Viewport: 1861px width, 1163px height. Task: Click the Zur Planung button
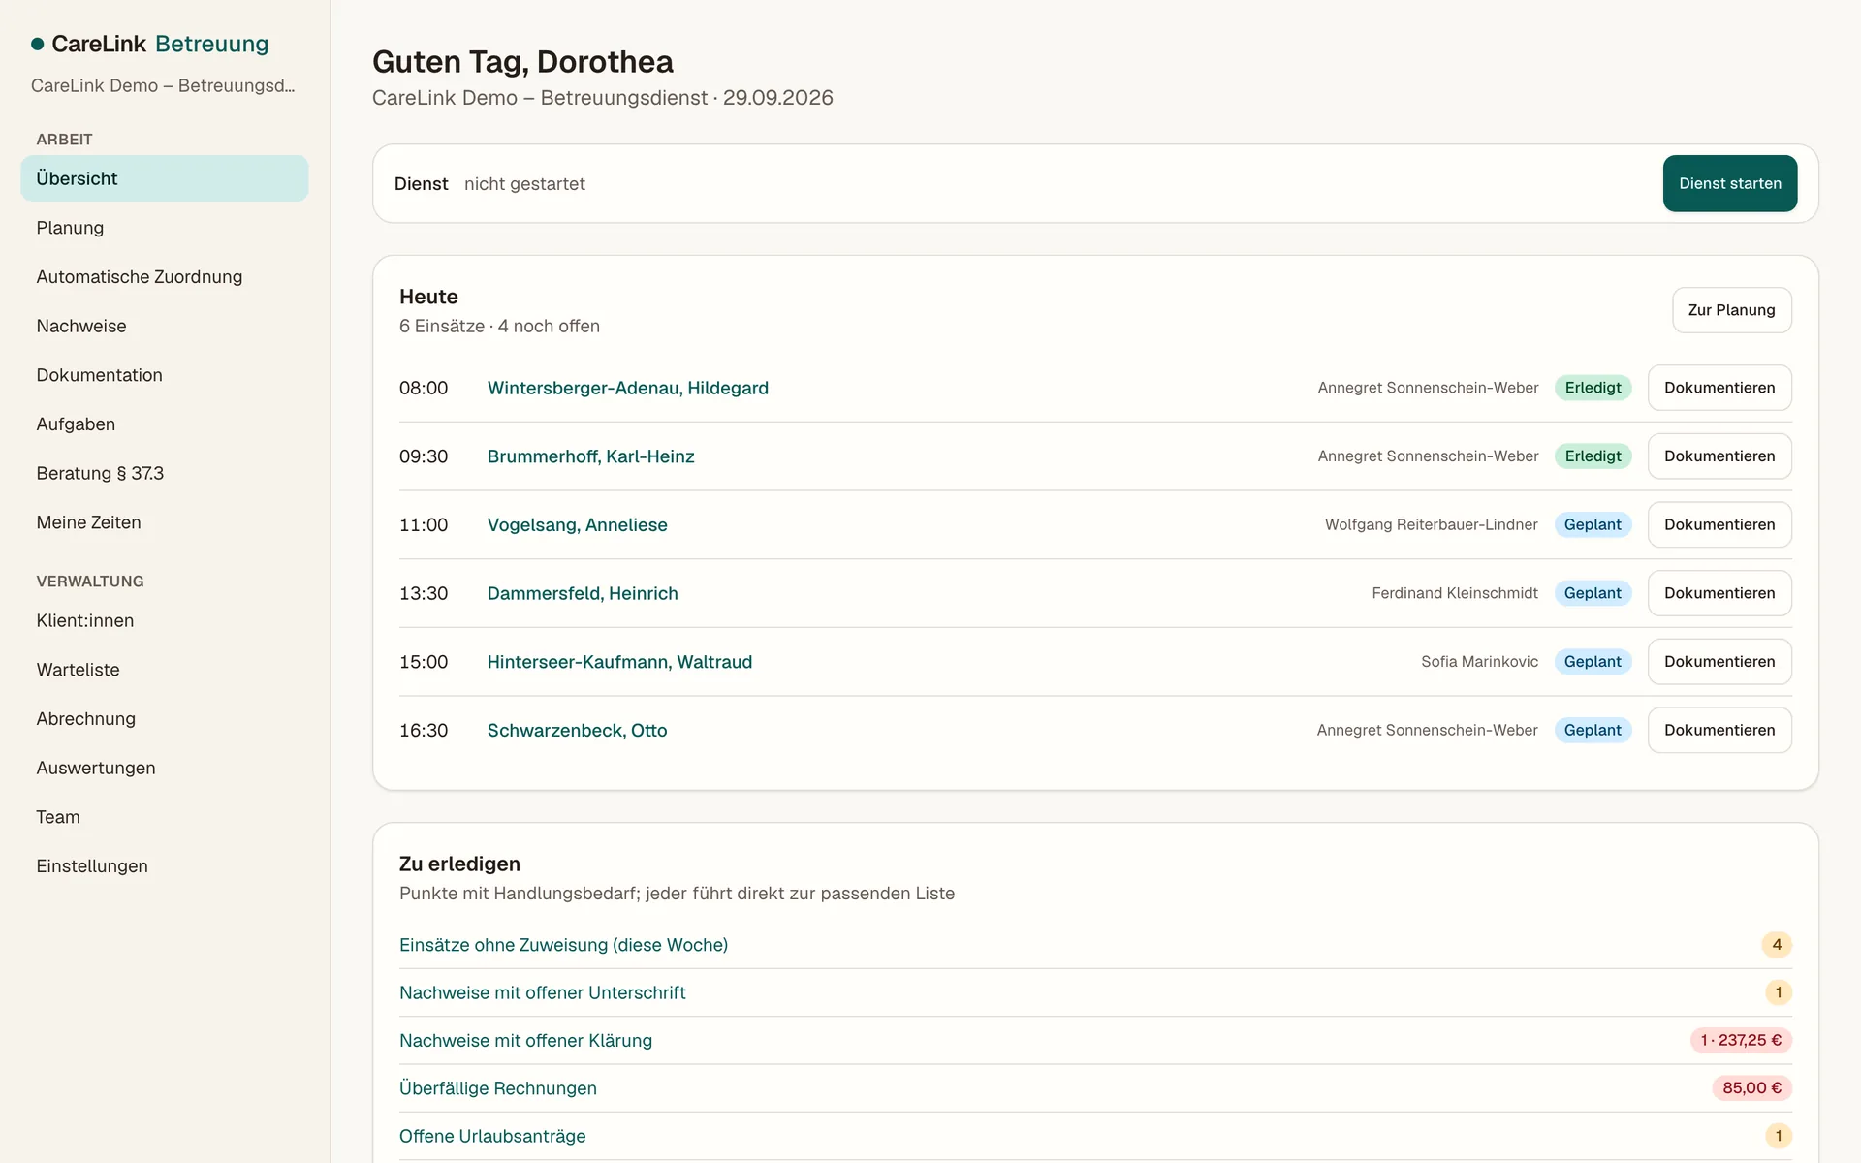click(x=1731, y=310)
